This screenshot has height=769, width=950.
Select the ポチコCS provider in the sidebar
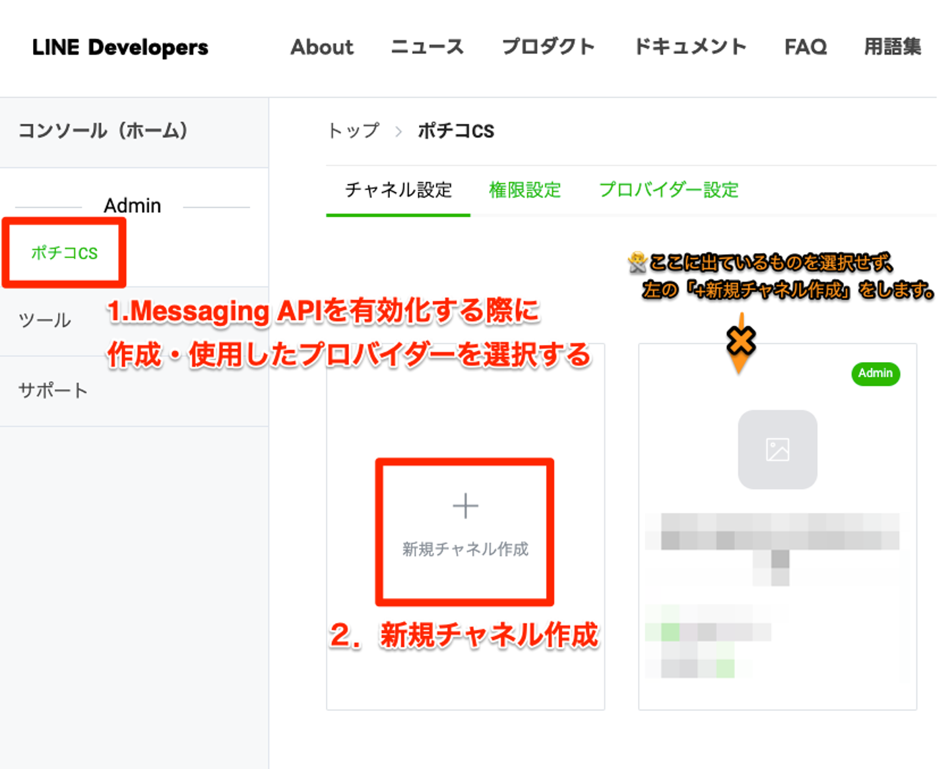point(65,253)
